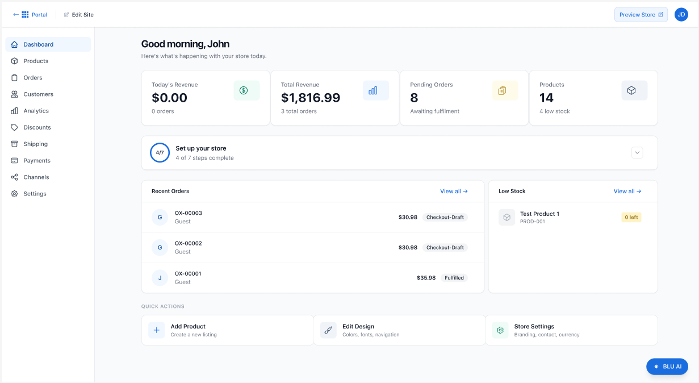This screenshot has height=383, width=699.
Task: Click the Store Settings quick action title
Action: [x=534, y=327]
